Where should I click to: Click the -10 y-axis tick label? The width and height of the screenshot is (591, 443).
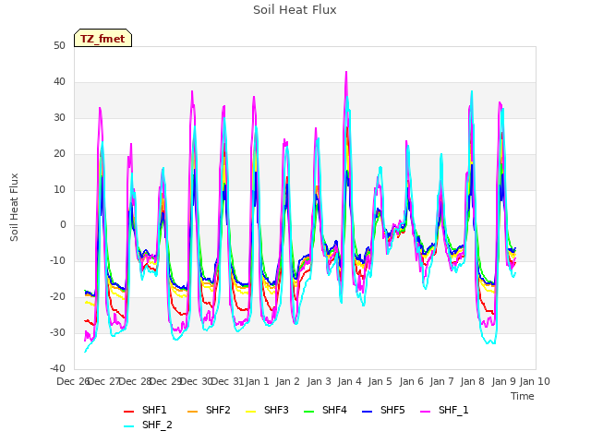point(57,260)
